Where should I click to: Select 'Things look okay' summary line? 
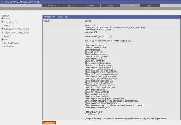pyautogui.click(x=125, y=119)
